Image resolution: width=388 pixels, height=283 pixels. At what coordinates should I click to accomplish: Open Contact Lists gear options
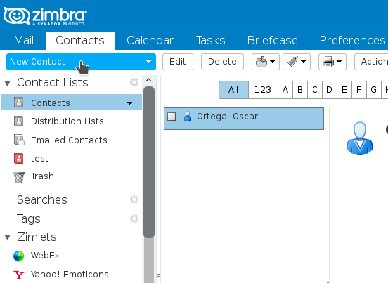click(x=134, y=82)
